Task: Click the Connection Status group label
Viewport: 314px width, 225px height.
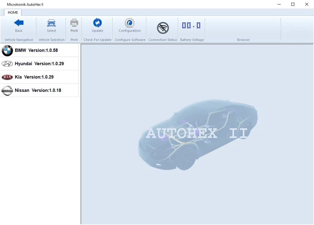Action: (163, 40)
